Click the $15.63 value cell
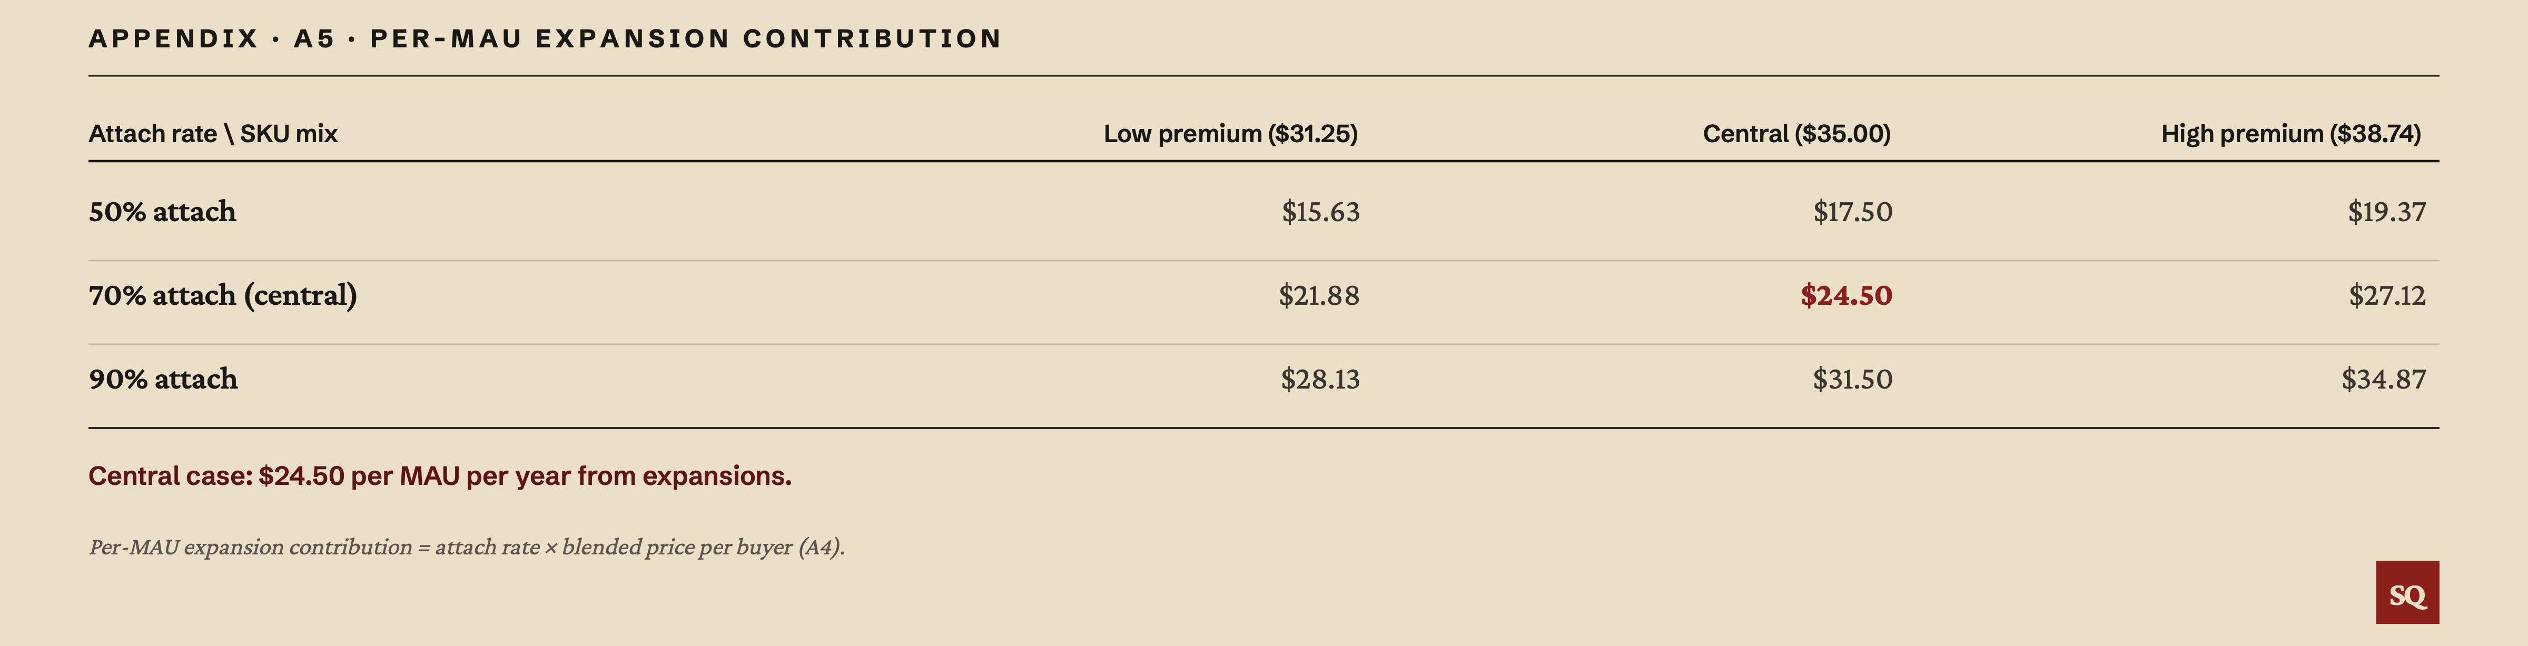Image resolution: width=2528 pixels, height=646 pixels. pyautogui.click(x=1321, y=212)
